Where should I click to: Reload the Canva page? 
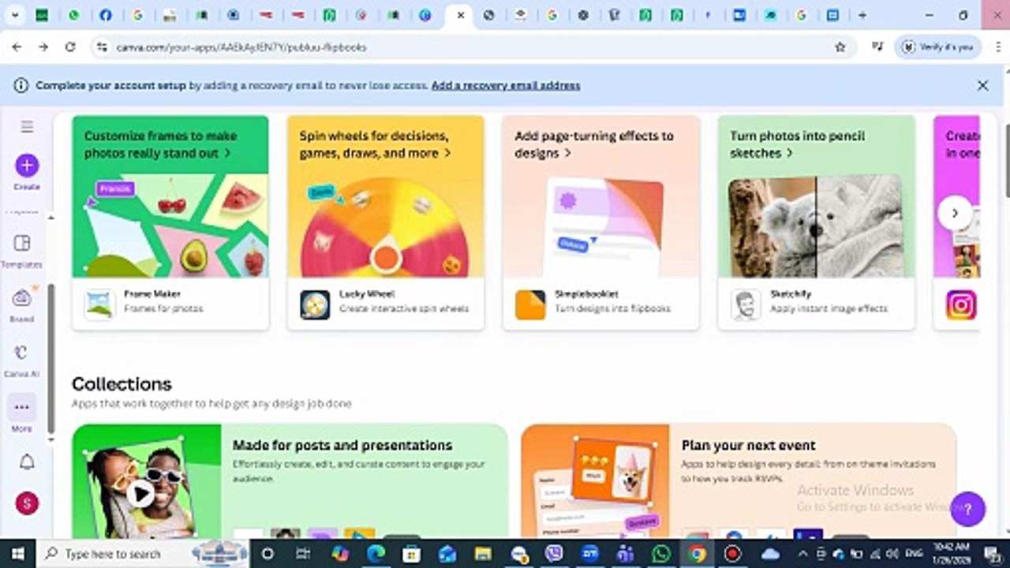70,47
